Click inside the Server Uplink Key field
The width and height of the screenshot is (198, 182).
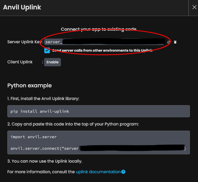coord(105,42)
